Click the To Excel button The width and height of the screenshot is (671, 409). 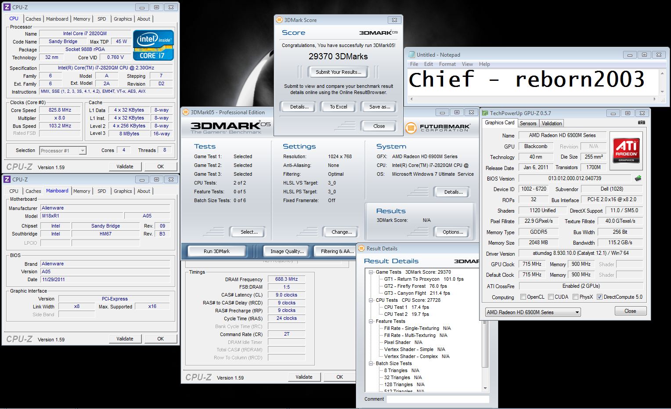338,107
